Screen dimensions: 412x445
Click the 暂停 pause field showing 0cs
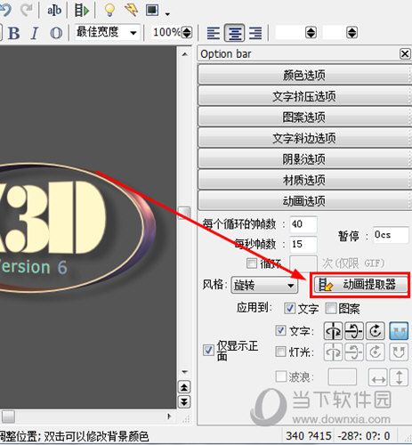[x=391, y=235]
